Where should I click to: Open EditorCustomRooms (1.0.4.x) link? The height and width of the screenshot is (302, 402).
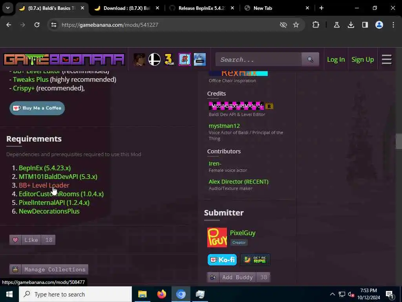coord(61,194)
